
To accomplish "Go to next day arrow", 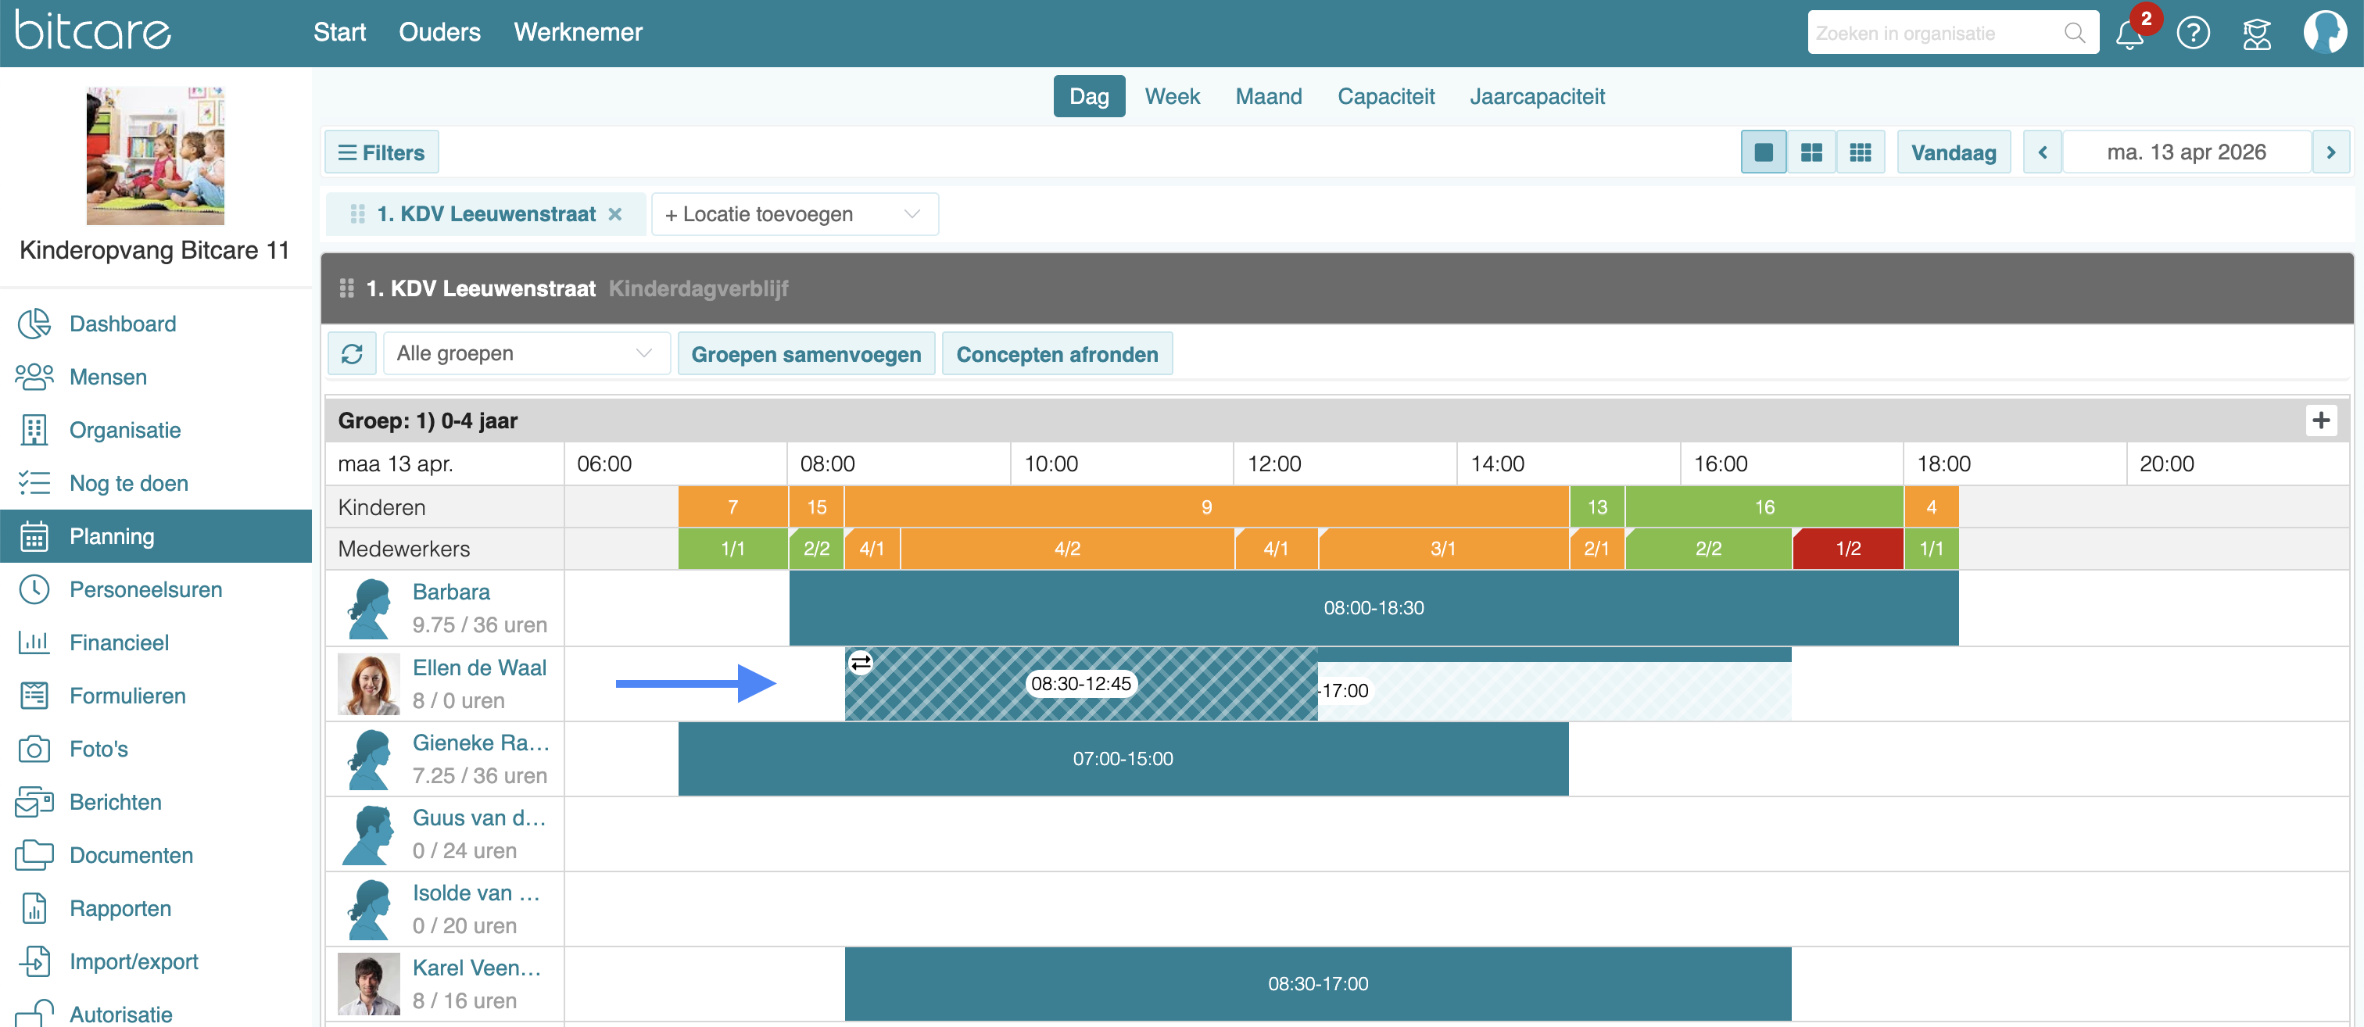I will point(2330,152).
